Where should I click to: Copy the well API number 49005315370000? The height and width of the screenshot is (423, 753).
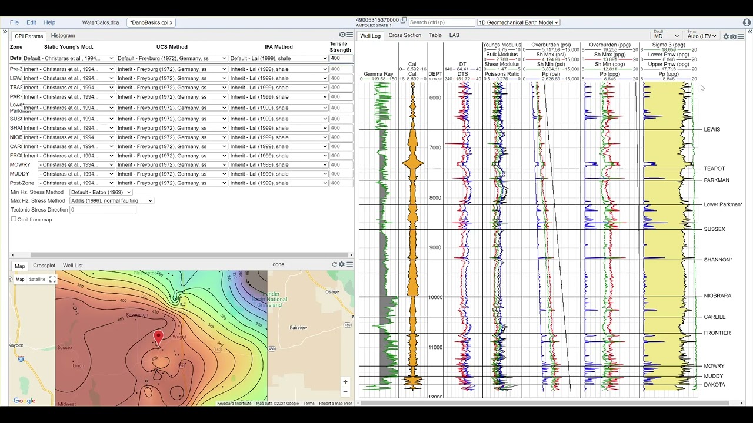(404, 20)
